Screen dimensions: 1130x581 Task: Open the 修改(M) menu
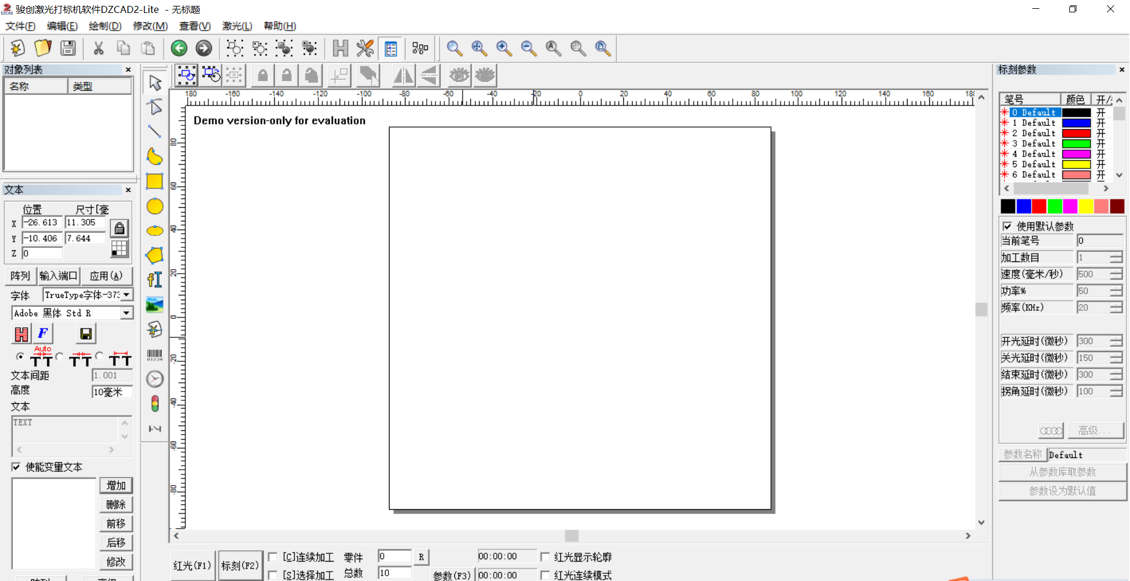150,26
